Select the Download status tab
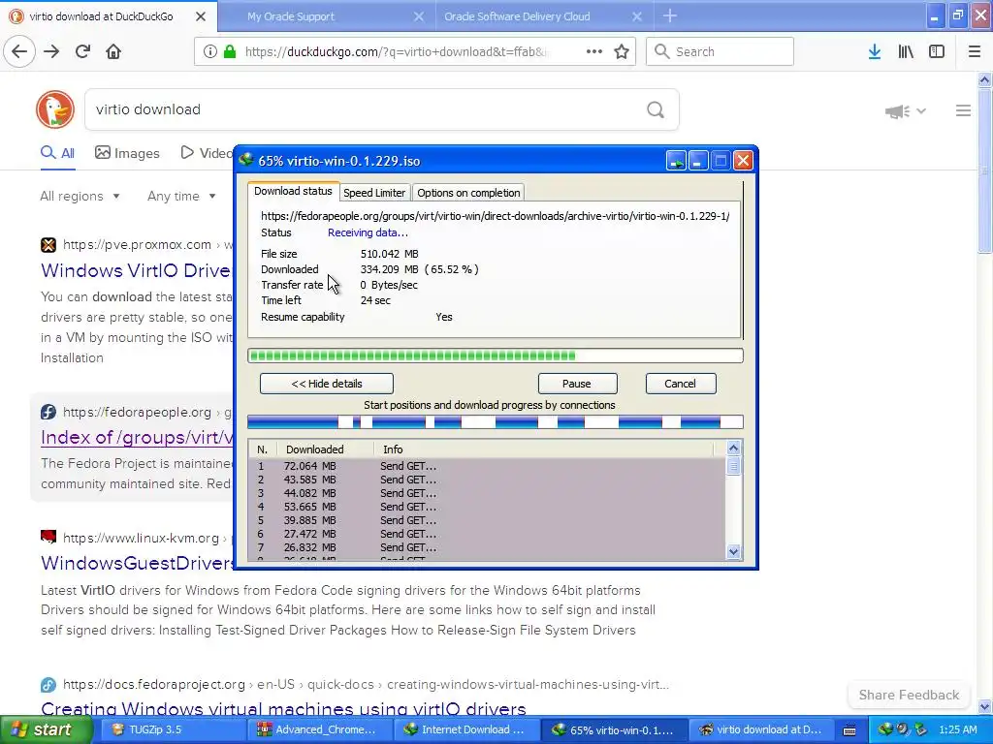 pyautogui.click(x=293, y=191)
